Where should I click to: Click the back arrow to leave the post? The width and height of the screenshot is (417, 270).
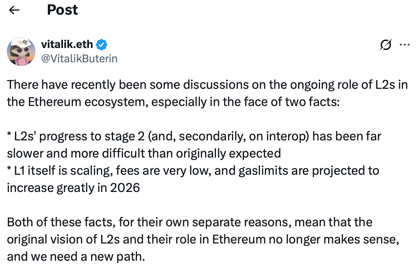coord(14,10)
